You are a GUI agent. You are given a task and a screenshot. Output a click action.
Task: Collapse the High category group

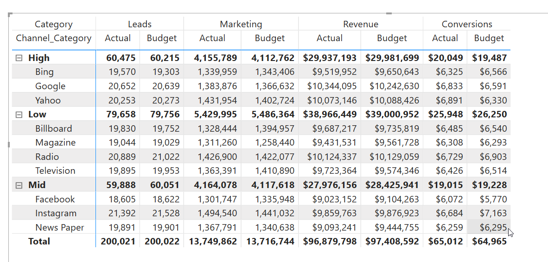[19, 58]
